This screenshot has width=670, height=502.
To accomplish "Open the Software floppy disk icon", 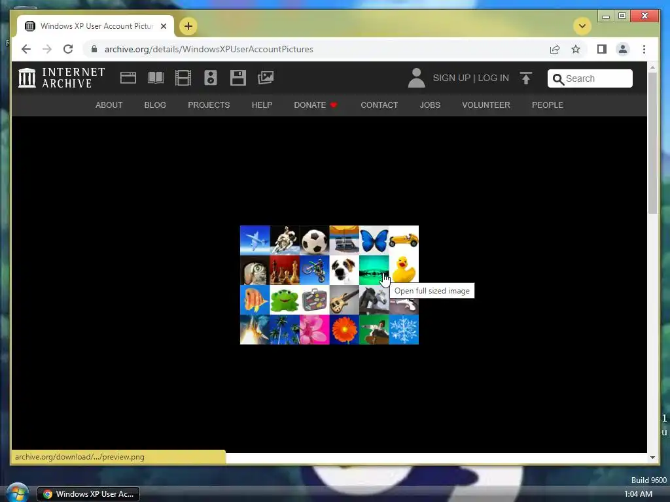I will tap(238, 78).
